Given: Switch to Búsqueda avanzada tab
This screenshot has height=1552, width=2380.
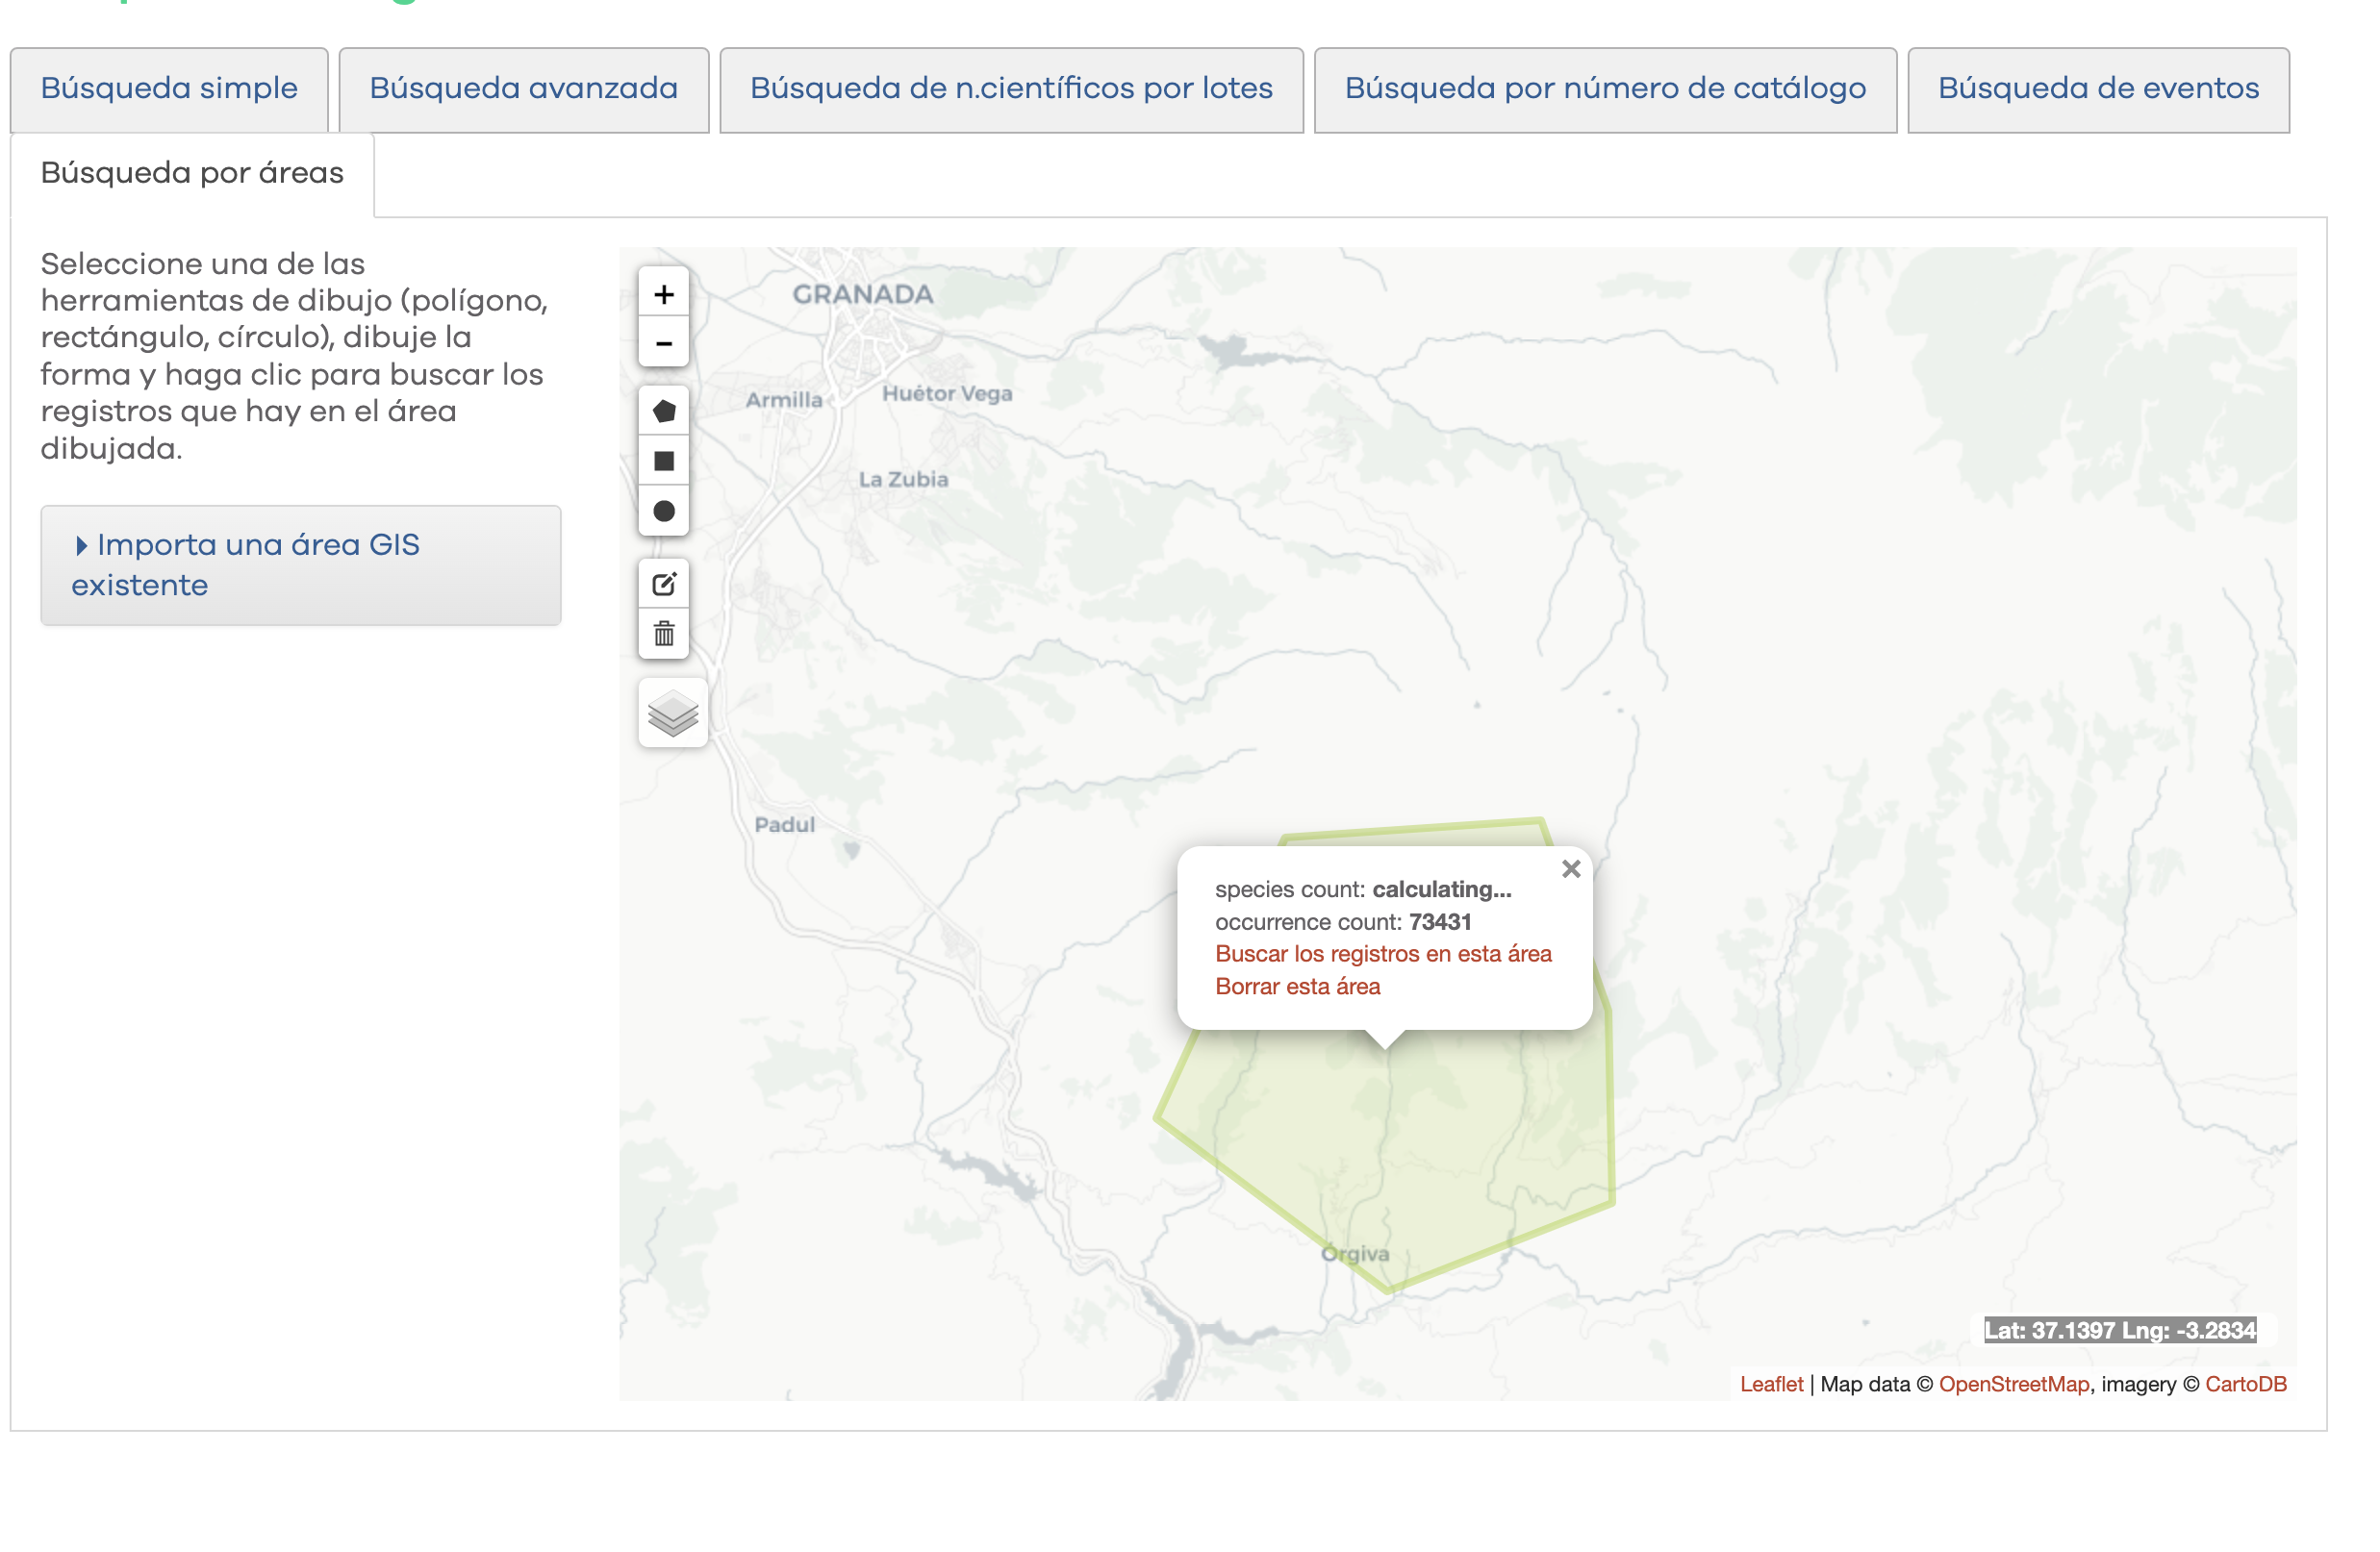Looking at the screenshot, I should pyautogui.click(x=523, y=88).
